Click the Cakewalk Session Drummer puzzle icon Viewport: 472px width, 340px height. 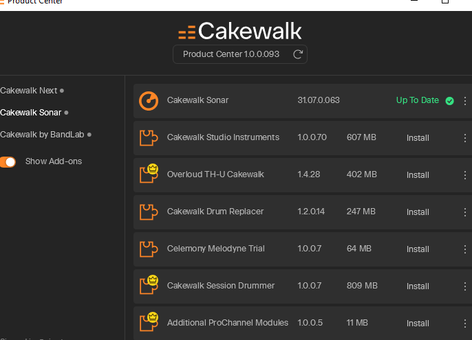click(149, 284)
